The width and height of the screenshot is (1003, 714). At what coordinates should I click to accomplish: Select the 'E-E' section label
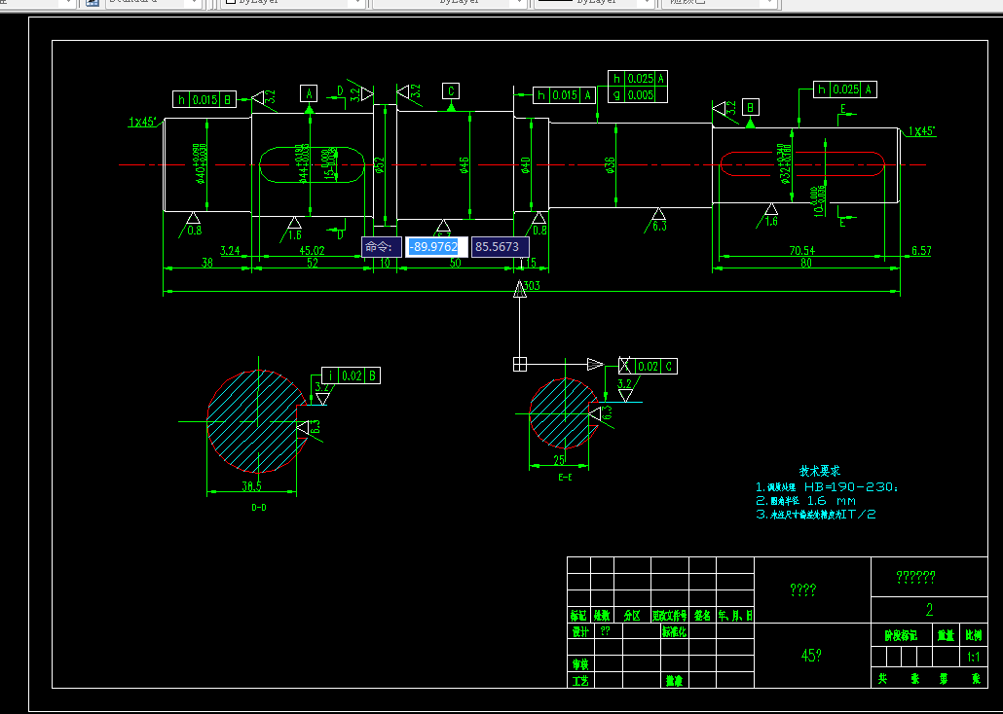(x=565, y=477)
